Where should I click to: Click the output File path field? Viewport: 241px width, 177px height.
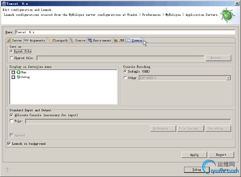[x=128, y=121]
